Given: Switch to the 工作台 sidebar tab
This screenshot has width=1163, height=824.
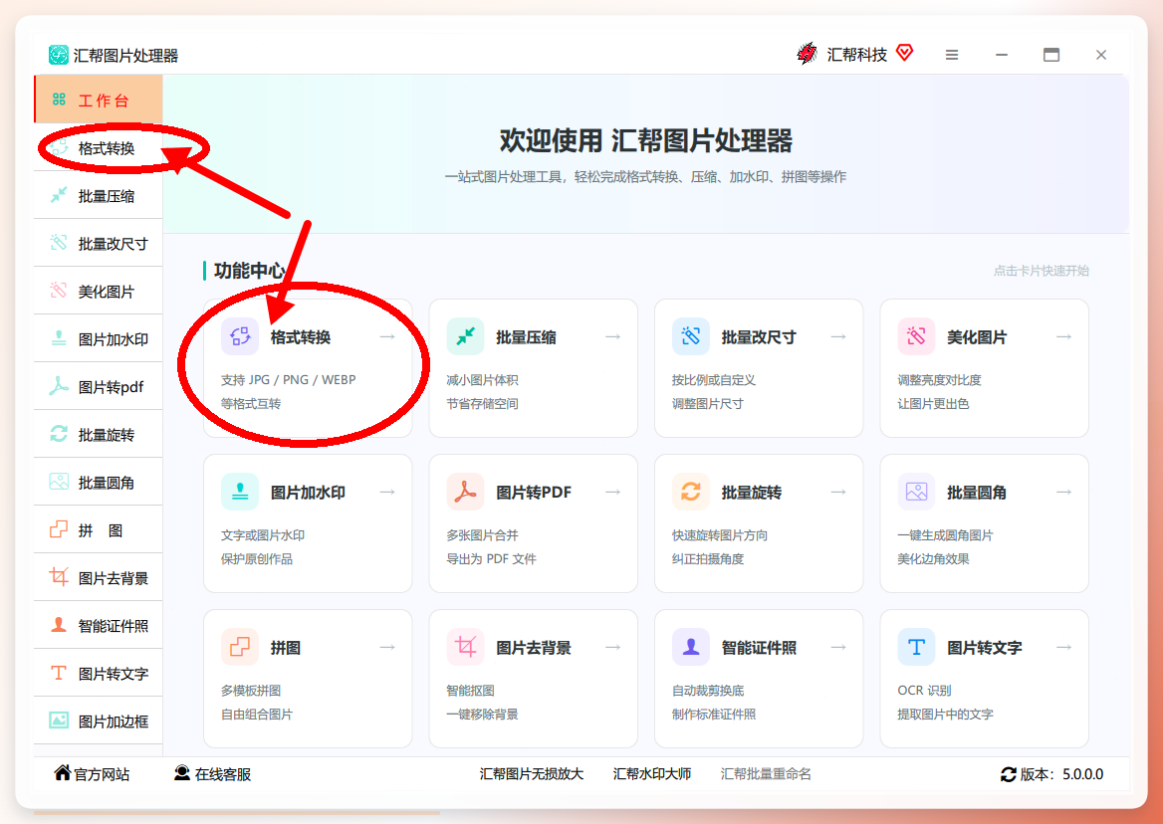Looking at the screenshot, I should tap(98, 100).
